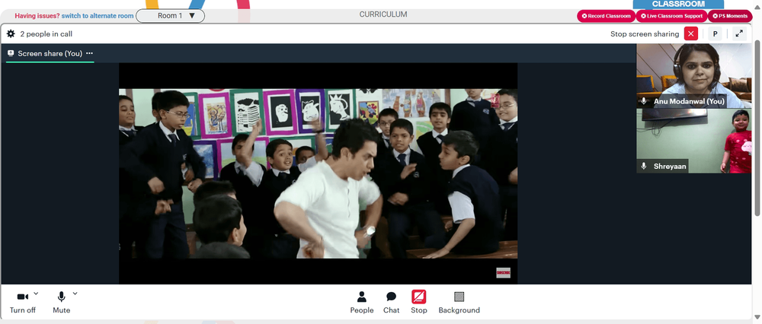Click the Record Classroom button

click(606, 16)
